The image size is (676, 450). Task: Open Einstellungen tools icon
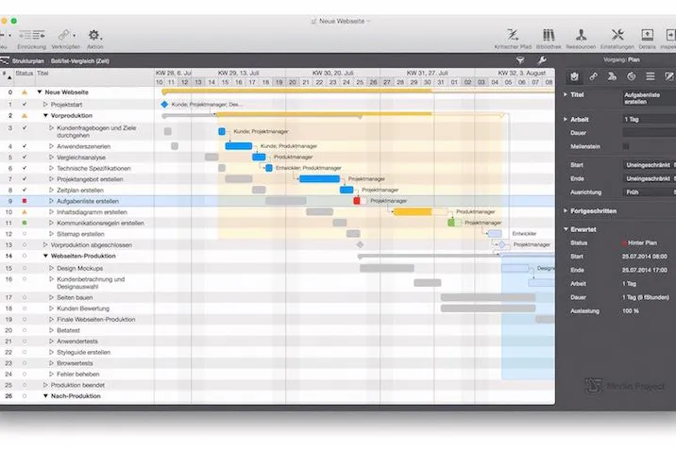click(x=617, y=35)
